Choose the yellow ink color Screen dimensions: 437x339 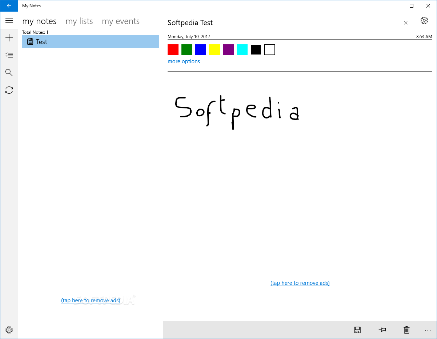[x=215, y=50]
